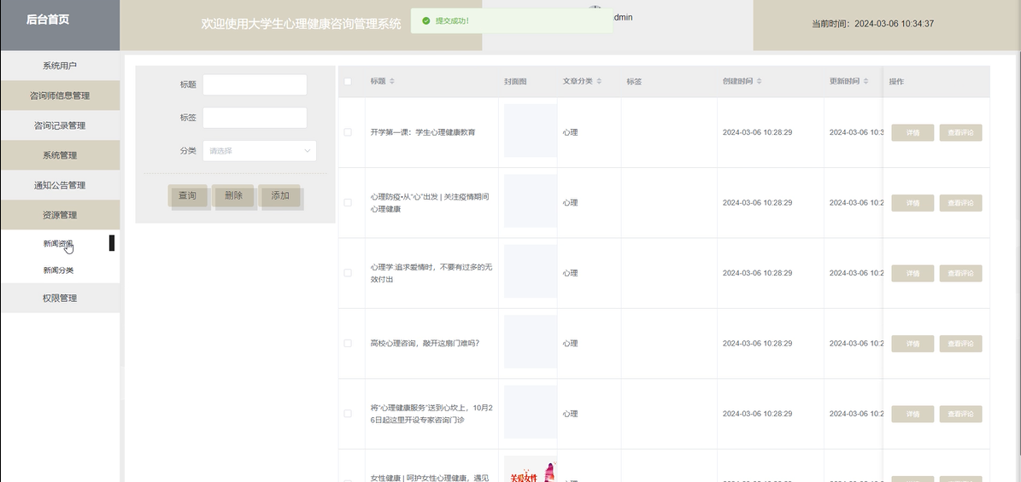Check the row 高校心理咨询，敲开这扇门难吗

point(348,343)
